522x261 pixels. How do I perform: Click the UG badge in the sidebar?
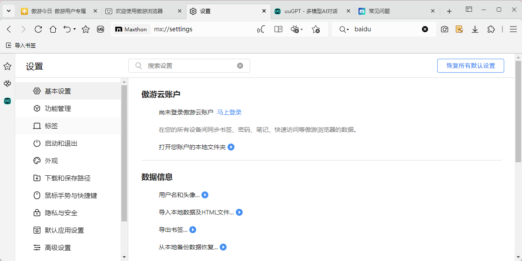pyautogui.click(x=7, y=101)
